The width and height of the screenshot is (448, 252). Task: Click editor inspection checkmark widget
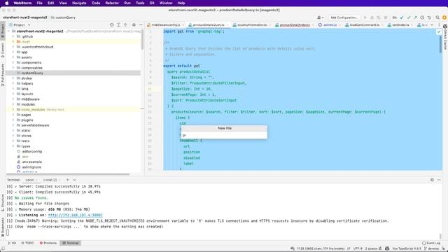click(439, 31)
